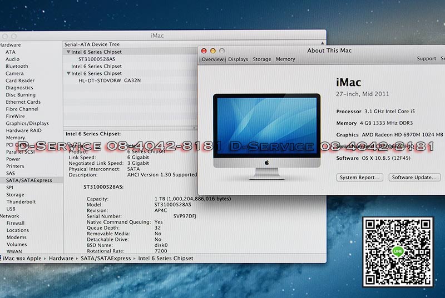Click the System Report button

coord(359,178)
